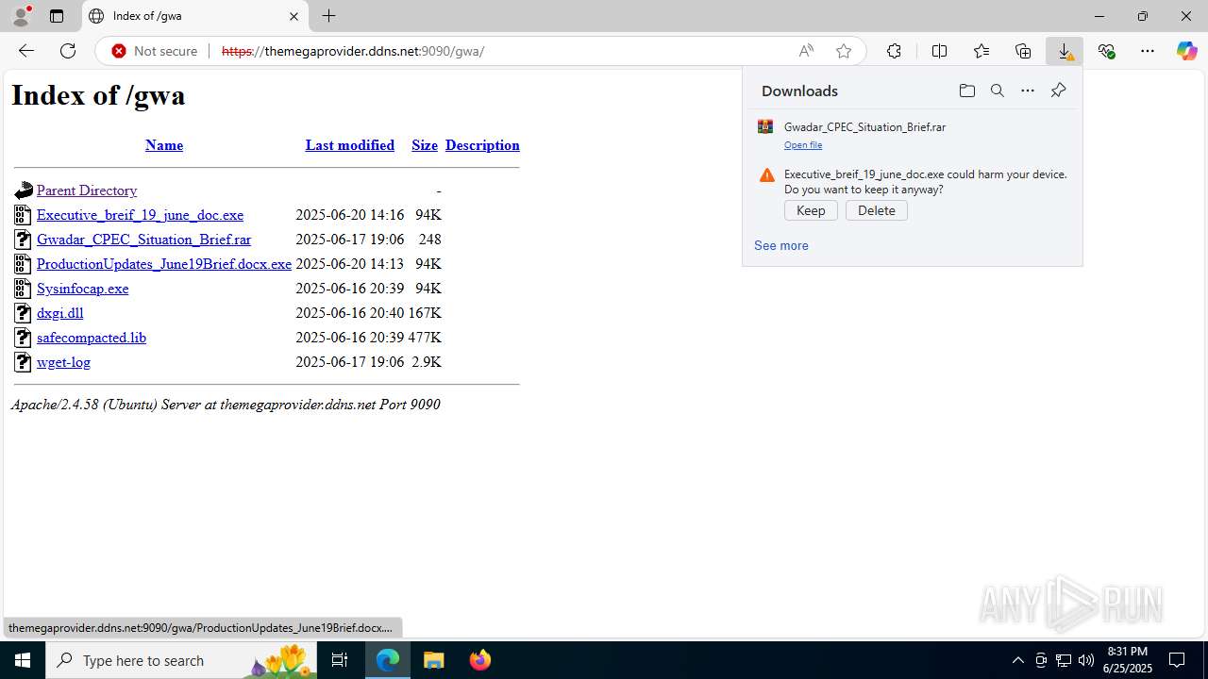Viewport: 1208px width, 679px height.
Task: Open wget-log link
Action: 63,362
